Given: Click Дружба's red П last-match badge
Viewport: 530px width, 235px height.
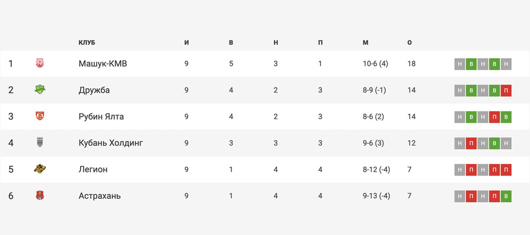Looking at the screenshot, I should 506,90.
